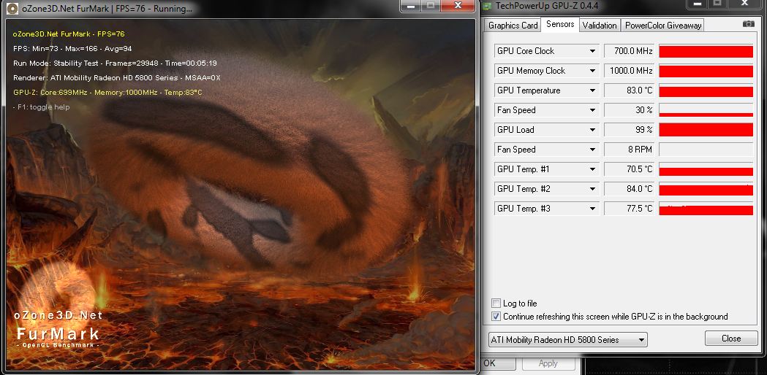Open the Fan Speed RPM sensor dropdown

pos(592,150)
